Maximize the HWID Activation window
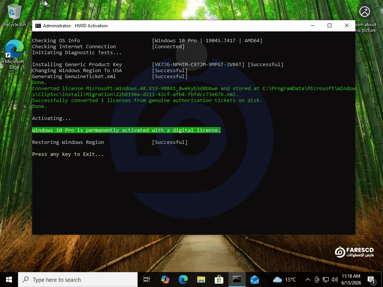This screenshot has height=287, width=383. [x=330, y=26]
